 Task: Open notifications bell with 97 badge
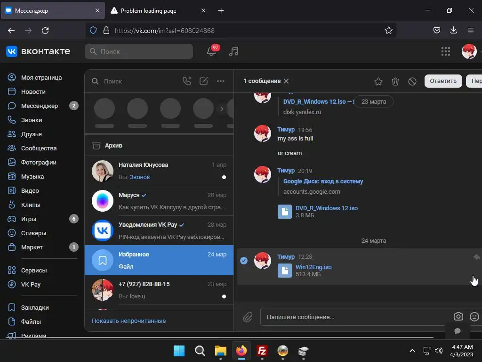tap(211, 51)
